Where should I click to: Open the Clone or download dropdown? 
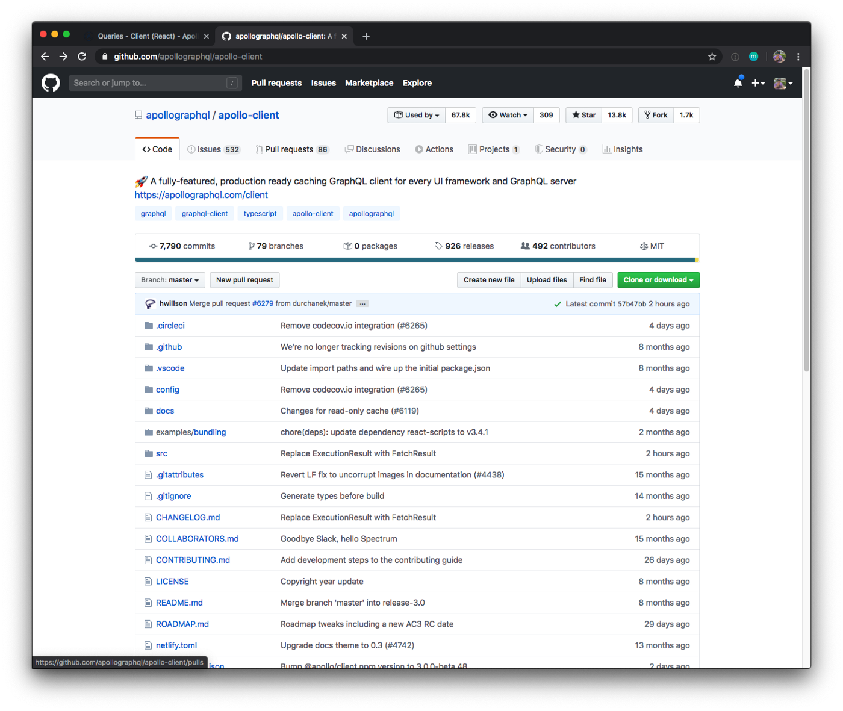pos(658,280)
